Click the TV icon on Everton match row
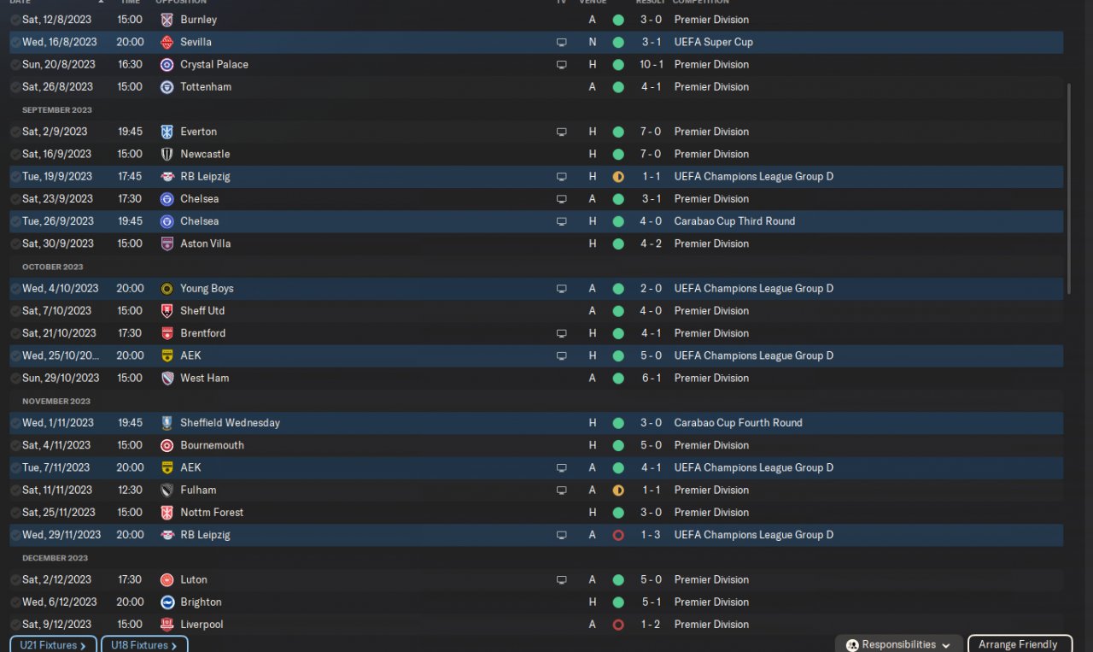The image size is (1093, 652). [561, 132]
